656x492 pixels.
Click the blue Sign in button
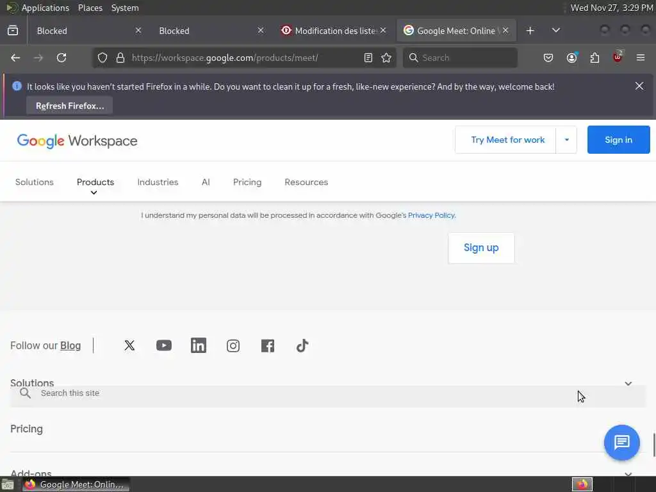[x=618, y=140]
